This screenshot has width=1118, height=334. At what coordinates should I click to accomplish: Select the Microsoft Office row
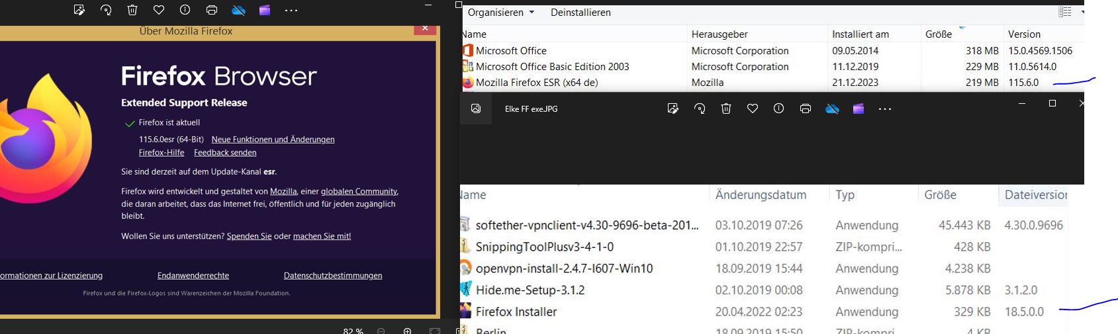tap(772, 51)
